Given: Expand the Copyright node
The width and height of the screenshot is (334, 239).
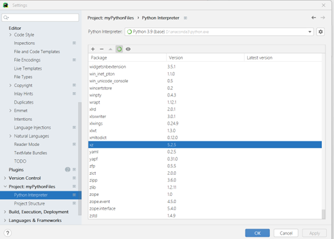Looking at the screenshot, I should 10,85.
